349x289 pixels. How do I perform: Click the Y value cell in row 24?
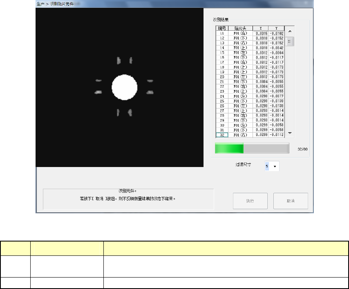coord(276,96)
